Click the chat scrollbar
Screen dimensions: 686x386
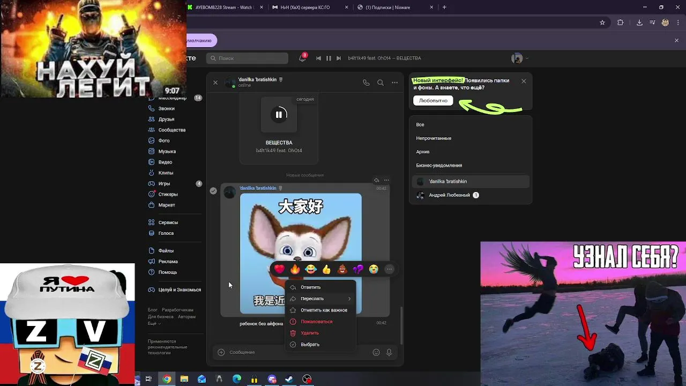401,325
